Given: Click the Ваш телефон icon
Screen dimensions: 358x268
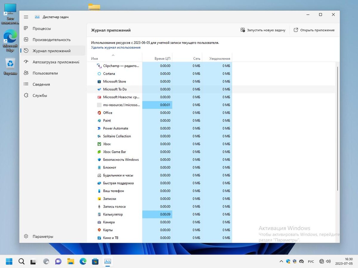Looking at the screenshot, I should pyautogui.click(x=99, y=191).
